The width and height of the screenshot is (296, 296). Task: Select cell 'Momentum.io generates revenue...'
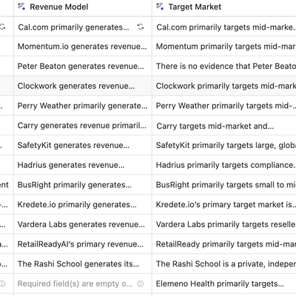(x=83, y=47)
